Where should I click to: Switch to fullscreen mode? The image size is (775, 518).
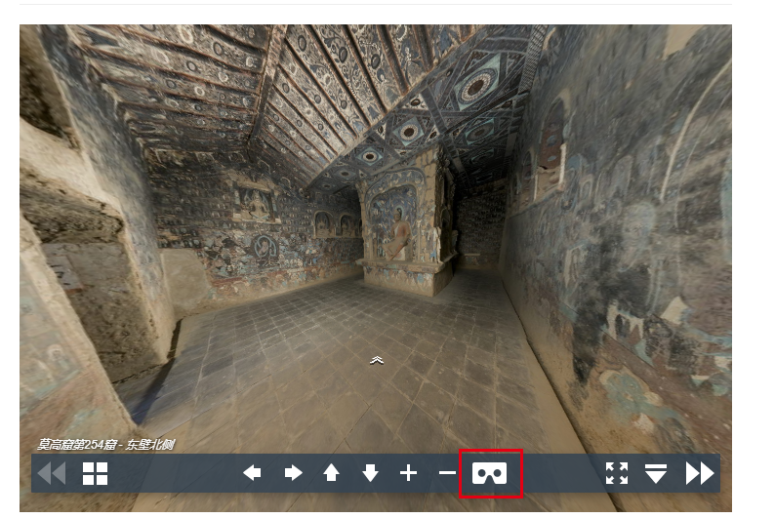pos(617,473)
